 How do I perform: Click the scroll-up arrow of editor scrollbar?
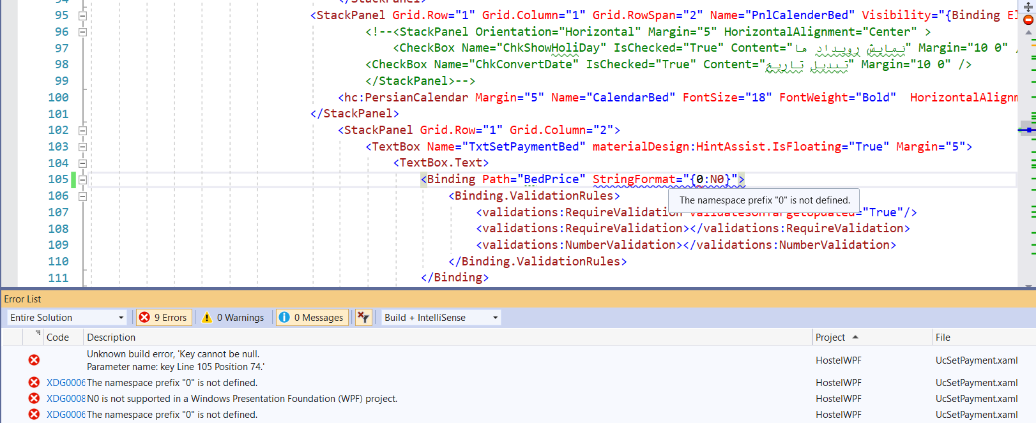[x=1028, y=33]
